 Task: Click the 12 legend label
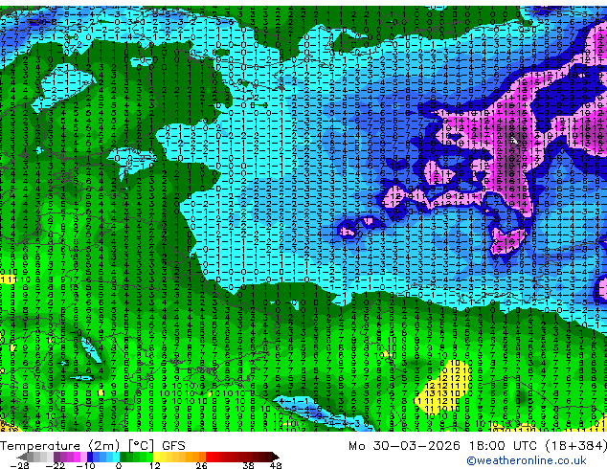(155, 465)
